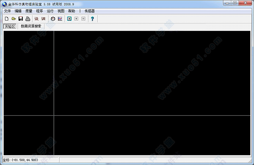Image resolution: width=254 pixels, height=165 pixels.
Task: Open the 文件 menu
Action: (7, 11)
